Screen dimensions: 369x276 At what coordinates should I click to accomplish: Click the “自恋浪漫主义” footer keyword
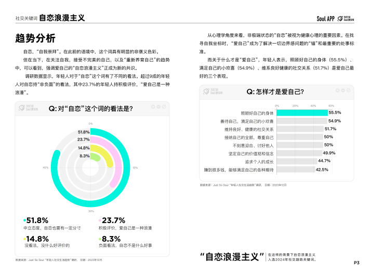pyautogui.click(x=232, y=257)
